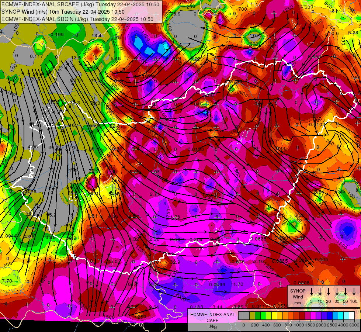Viewport: 361px width, 332px height.
Task: Click the station value '0.0102'
Action: (317, 124)
